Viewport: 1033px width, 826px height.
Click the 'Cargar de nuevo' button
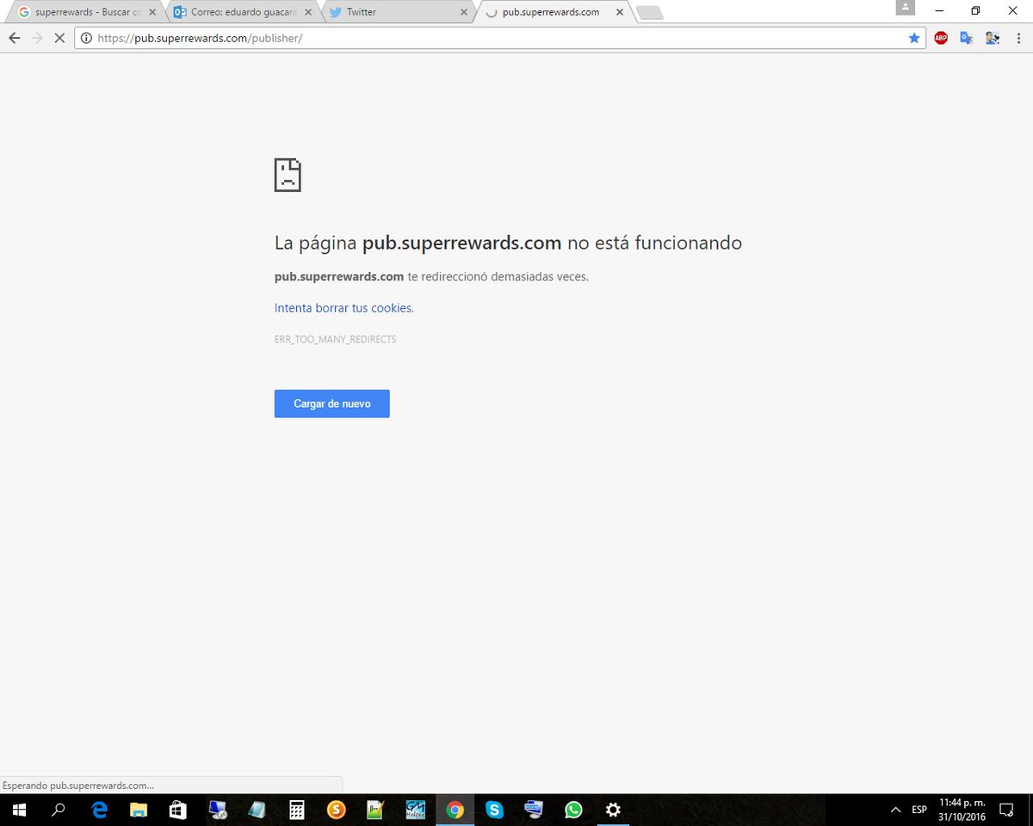click(x=332, y=404)
